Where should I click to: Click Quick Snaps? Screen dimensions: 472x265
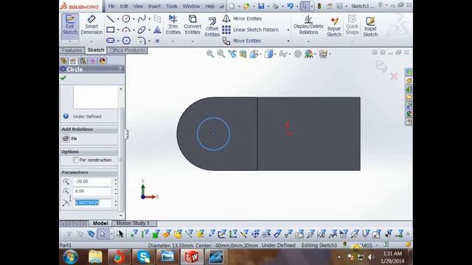tap(353, 26)
